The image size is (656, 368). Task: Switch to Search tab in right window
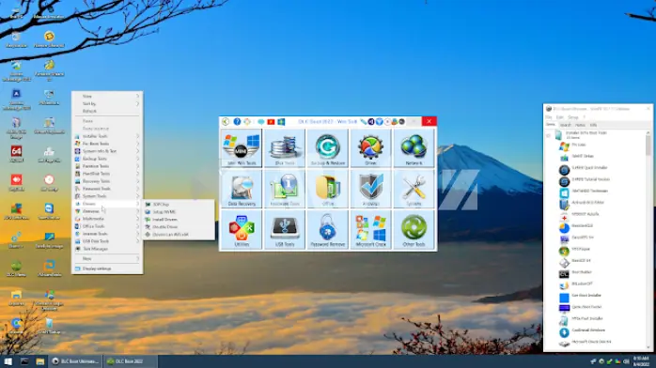point(565,125)
